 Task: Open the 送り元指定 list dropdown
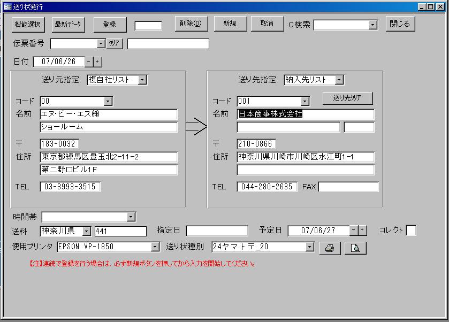[142, 80]
